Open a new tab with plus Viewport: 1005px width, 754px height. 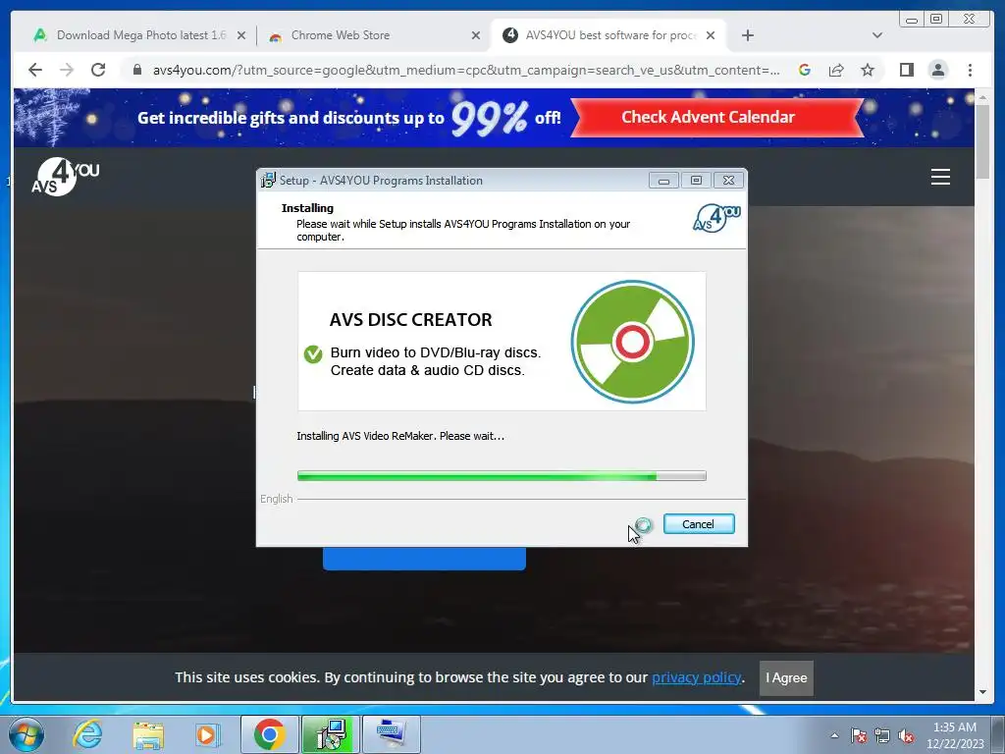point(747,35)
